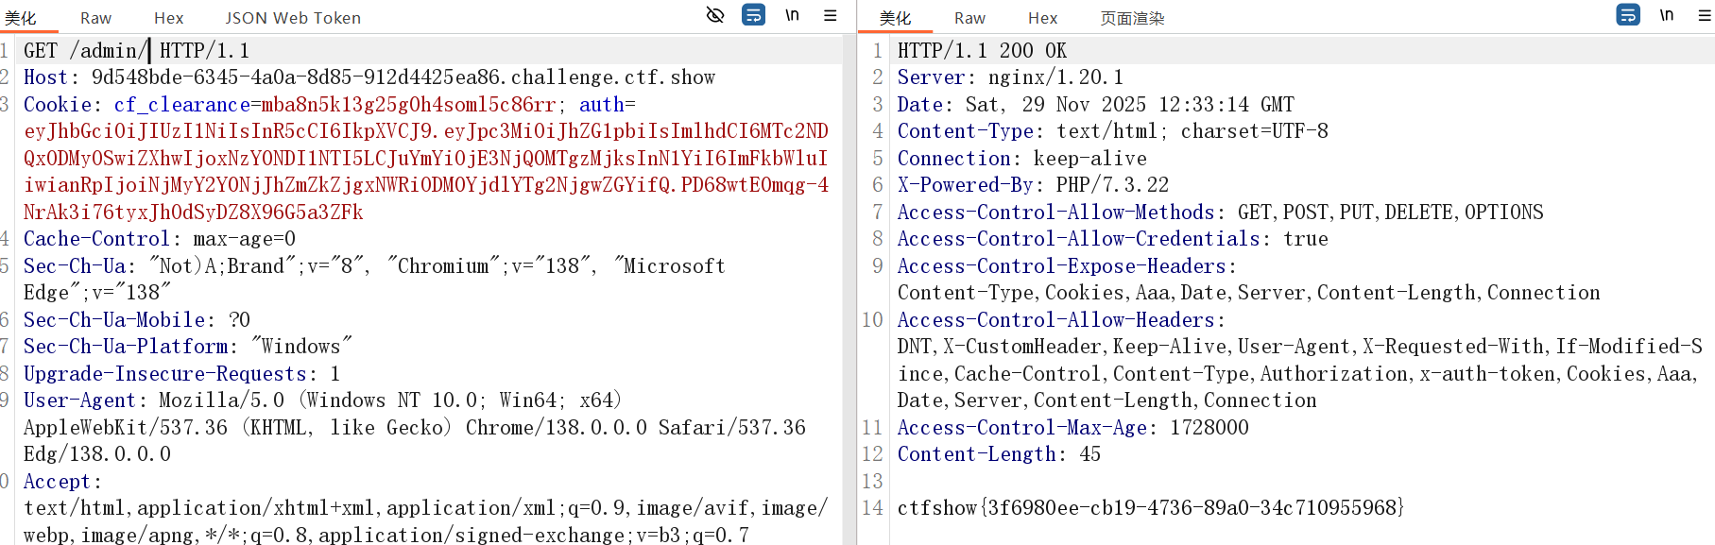
Task: Open the request pane hamburger menu
Action: click(831, 15)
